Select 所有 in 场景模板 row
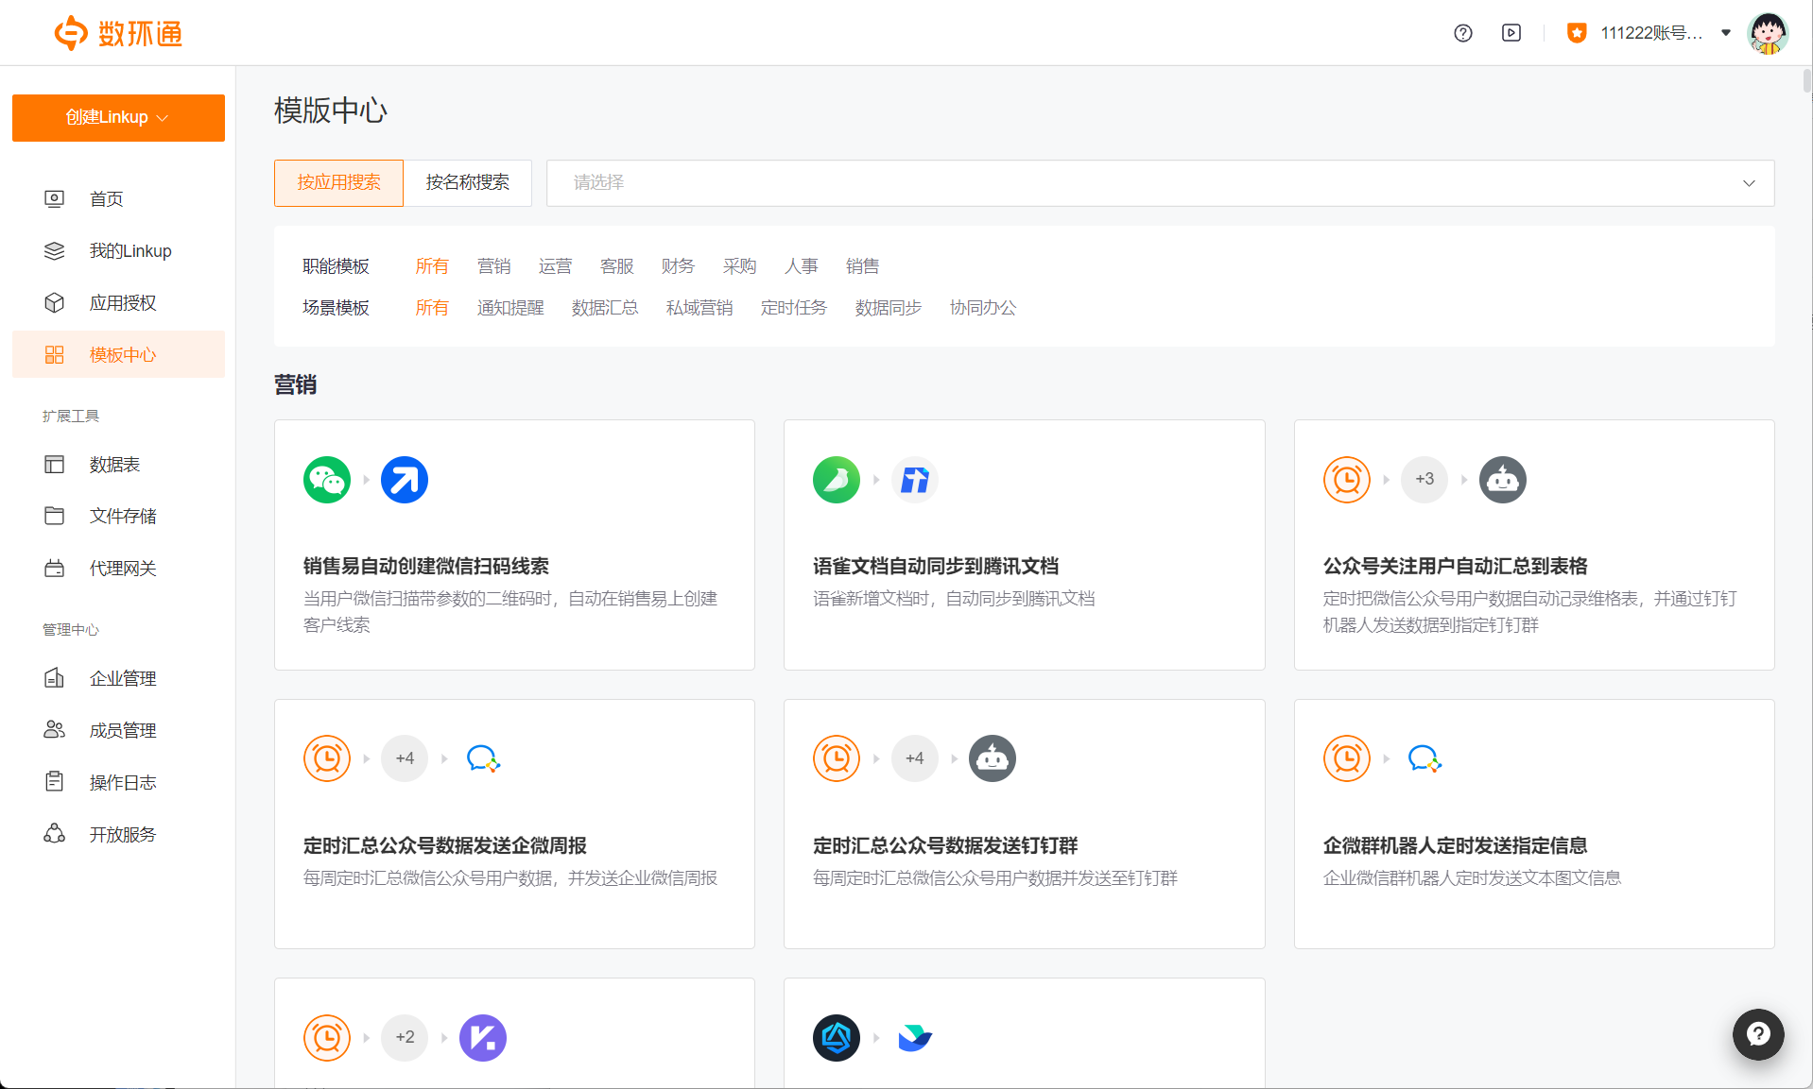 click(432, 308)
